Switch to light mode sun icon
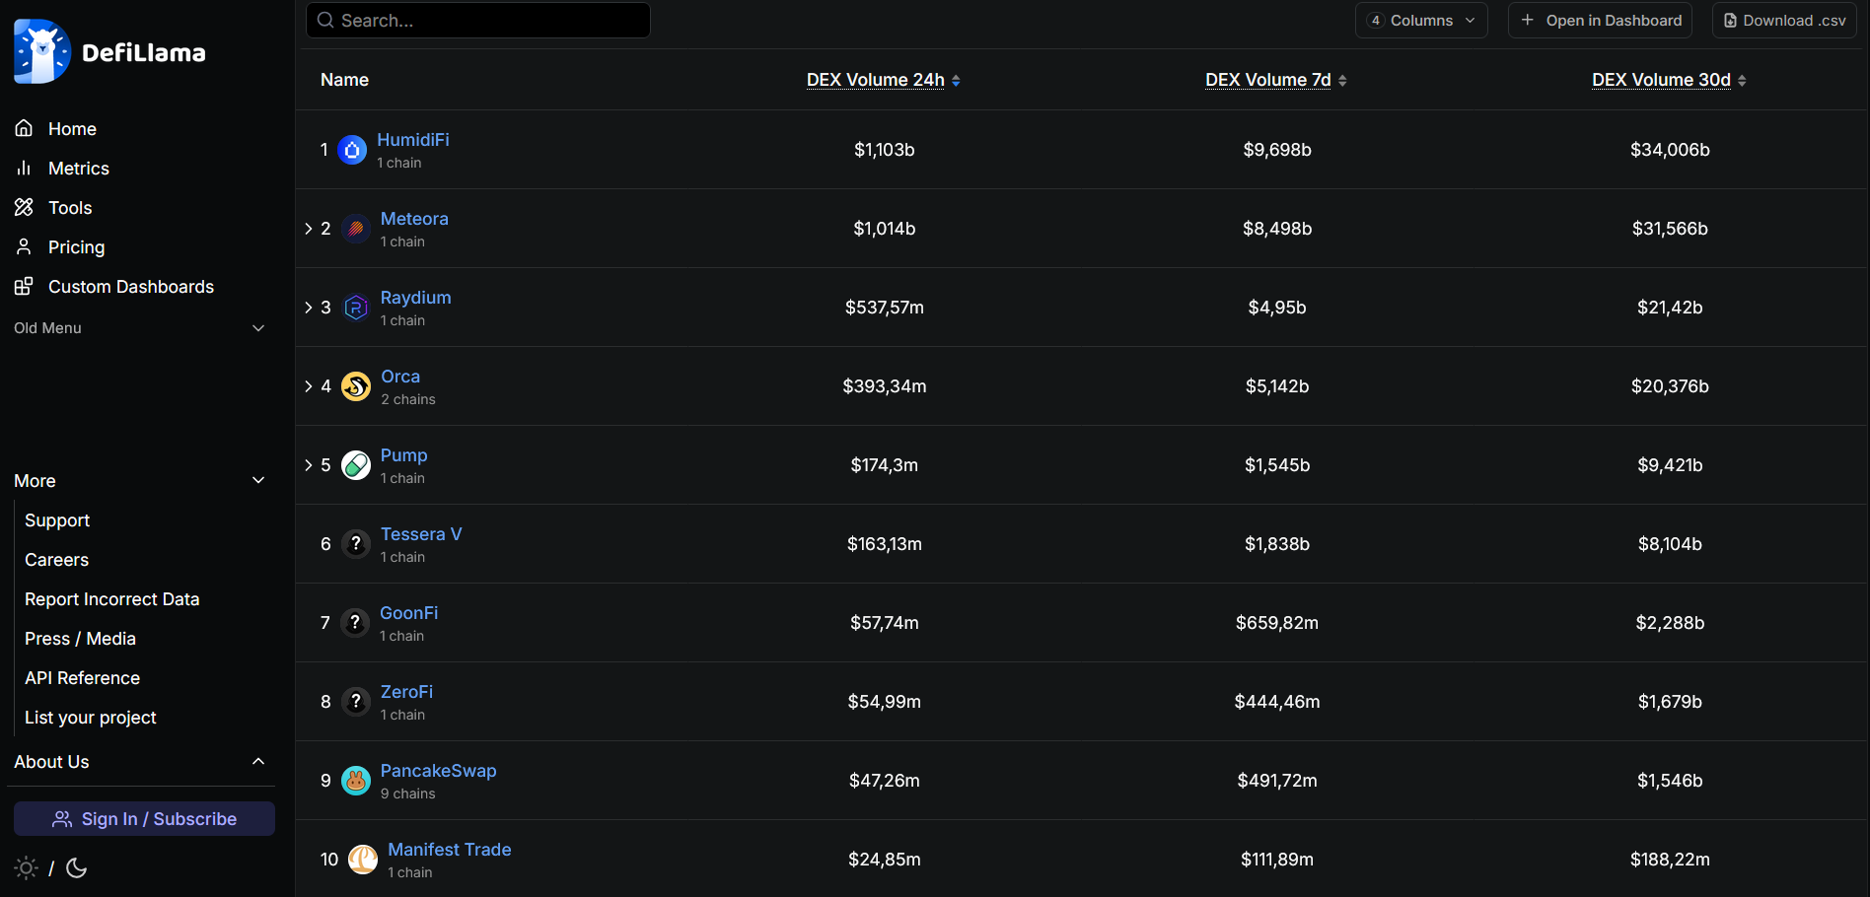The image size is (1870, 897). (27, 868)
